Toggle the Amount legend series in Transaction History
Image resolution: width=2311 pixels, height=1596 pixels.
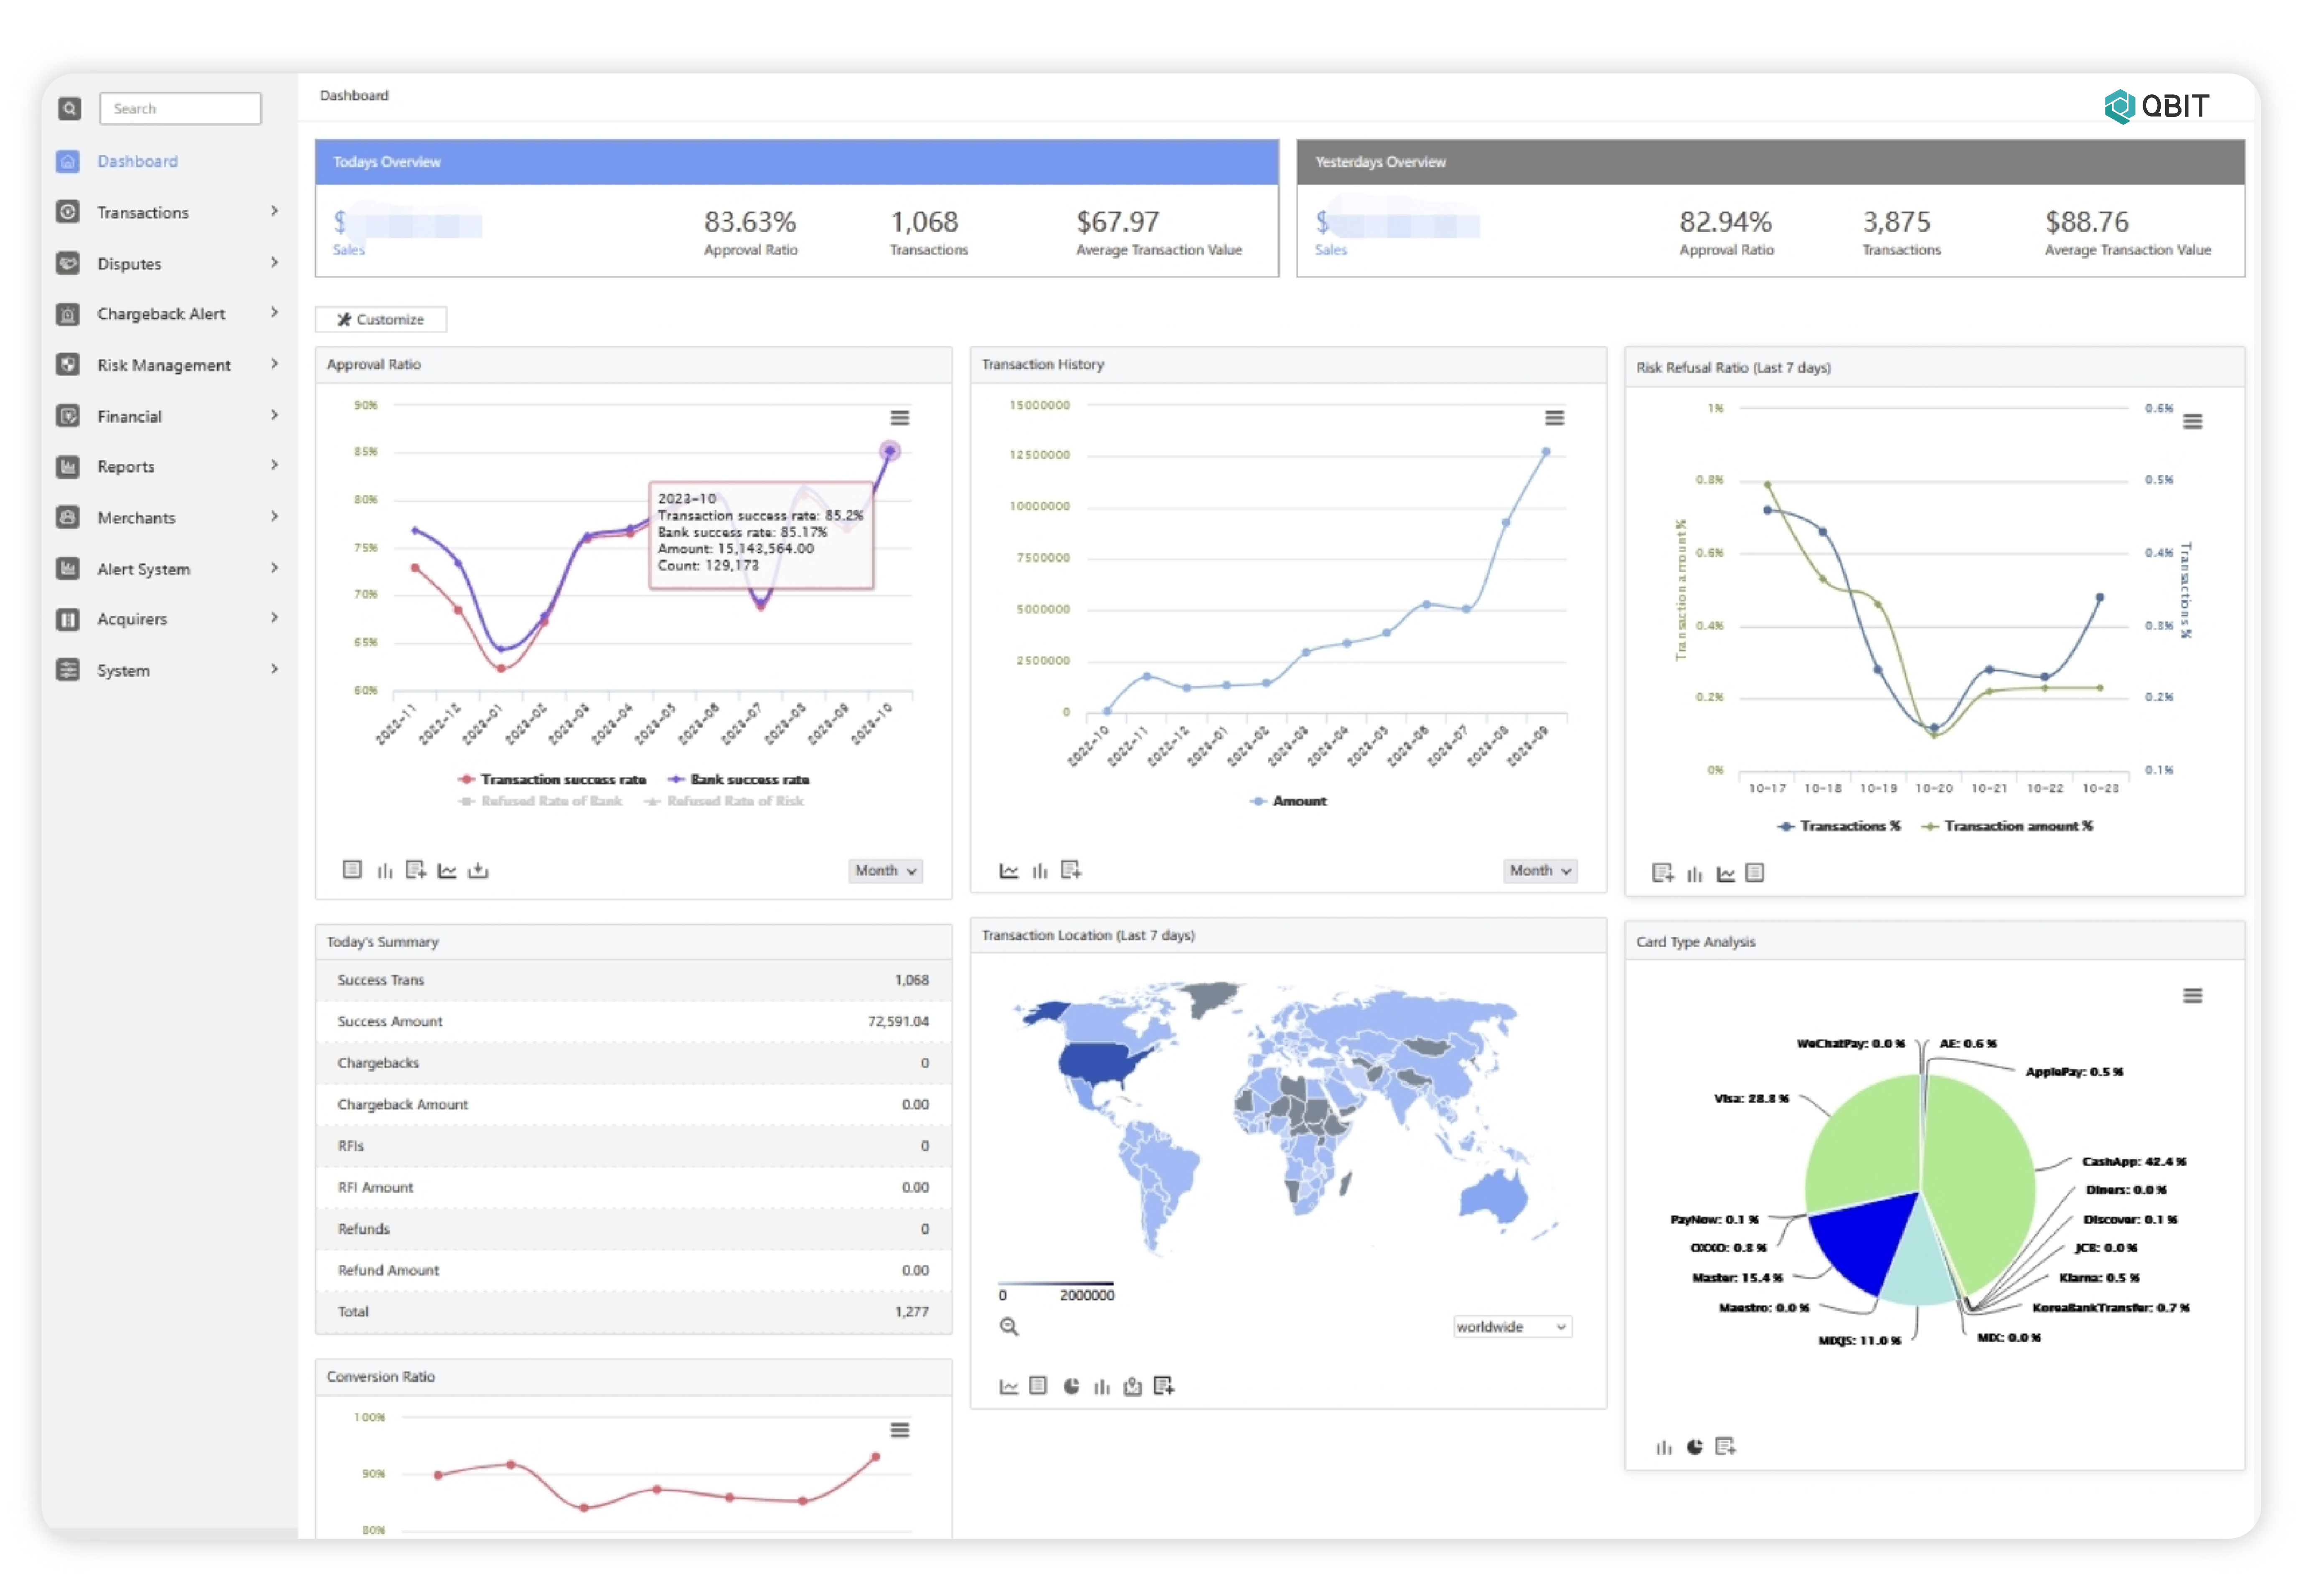1289,802
